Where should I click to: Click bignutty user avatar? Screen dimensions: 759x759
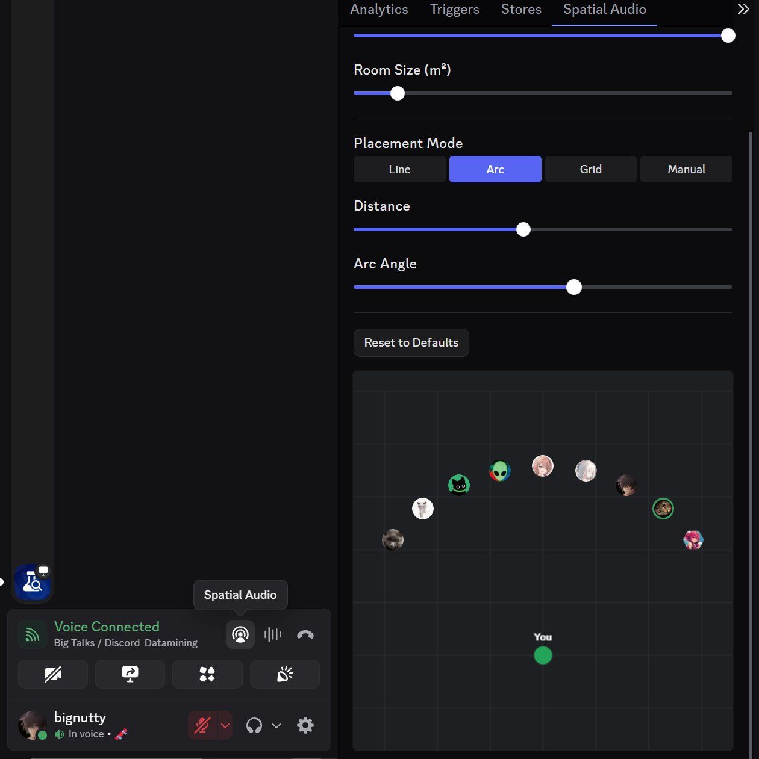pos(33,725)
